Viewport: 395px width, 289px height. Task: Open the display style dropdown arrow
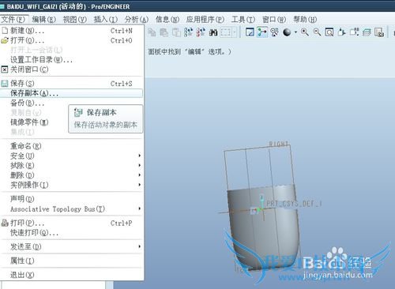click(x=295, y=32)
